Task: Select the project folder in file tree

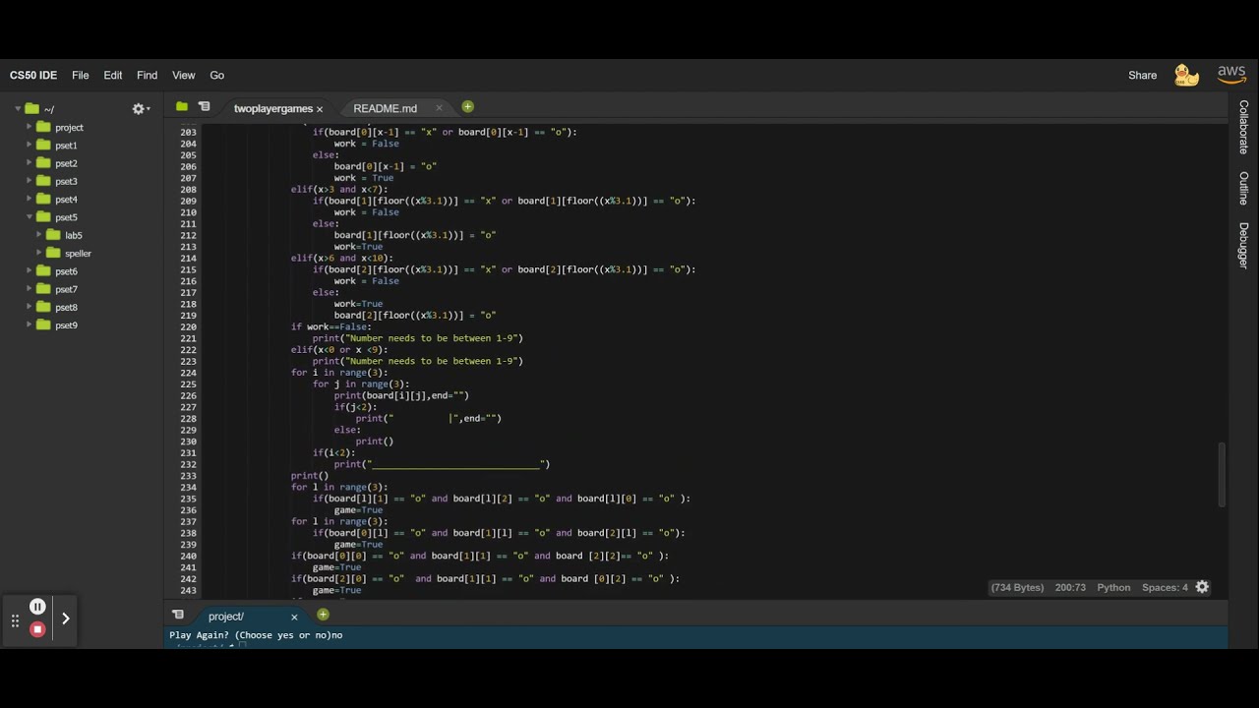Action: pyautogui.click(x=69, y=128)
